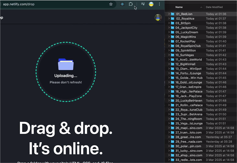Image resolution: width=237 pixels, height=163 pixels.
Task: Click the 13_Diam...WinSpot folder icon
Action: pos(172,69)
